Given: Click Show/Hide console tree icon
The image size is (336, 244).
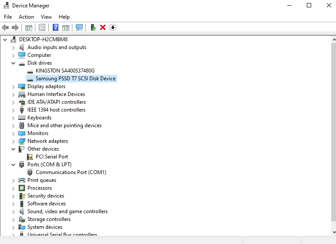Looking at the screenshot, I should (x=29, y=27).
